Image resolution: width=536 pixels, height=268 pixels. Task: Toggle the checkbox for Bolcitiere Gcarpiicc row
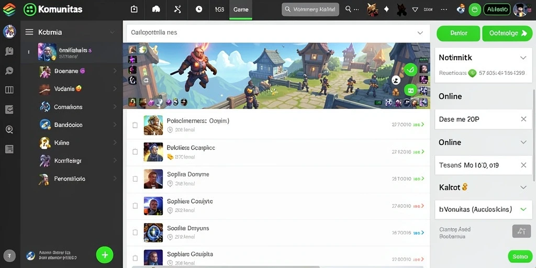[x=135, y=152]
